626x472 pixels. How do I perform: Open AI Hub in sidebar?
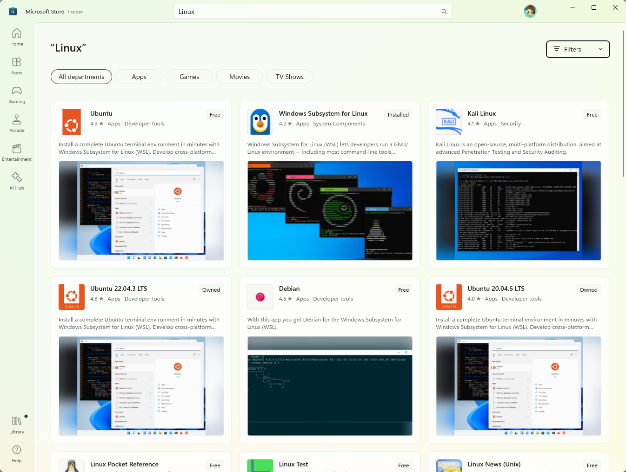[x=17, y=181]
